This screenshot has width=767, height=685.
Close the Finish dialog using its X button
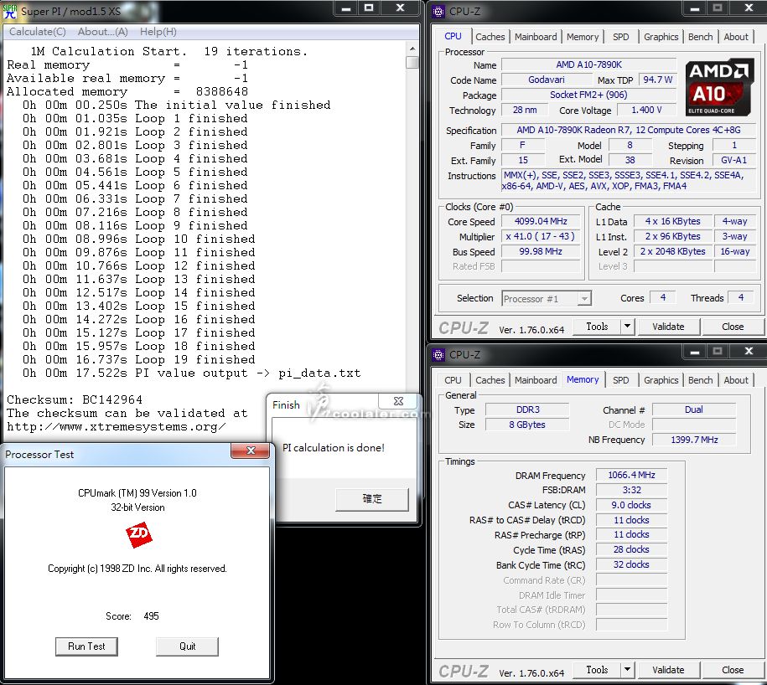[x=399, y=402]
